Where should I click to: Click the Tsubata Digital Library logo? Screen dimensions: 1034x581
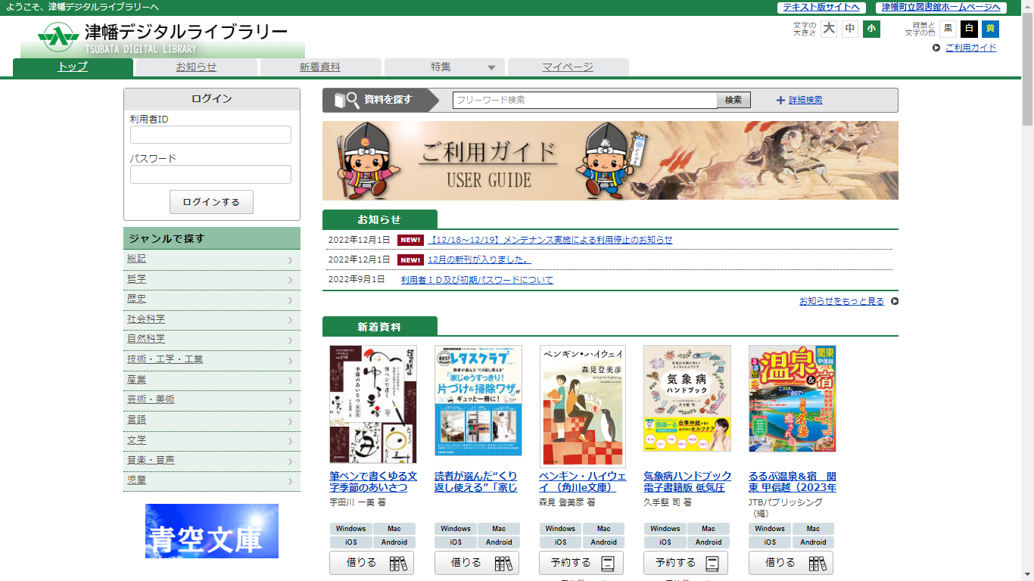point(164,38)
